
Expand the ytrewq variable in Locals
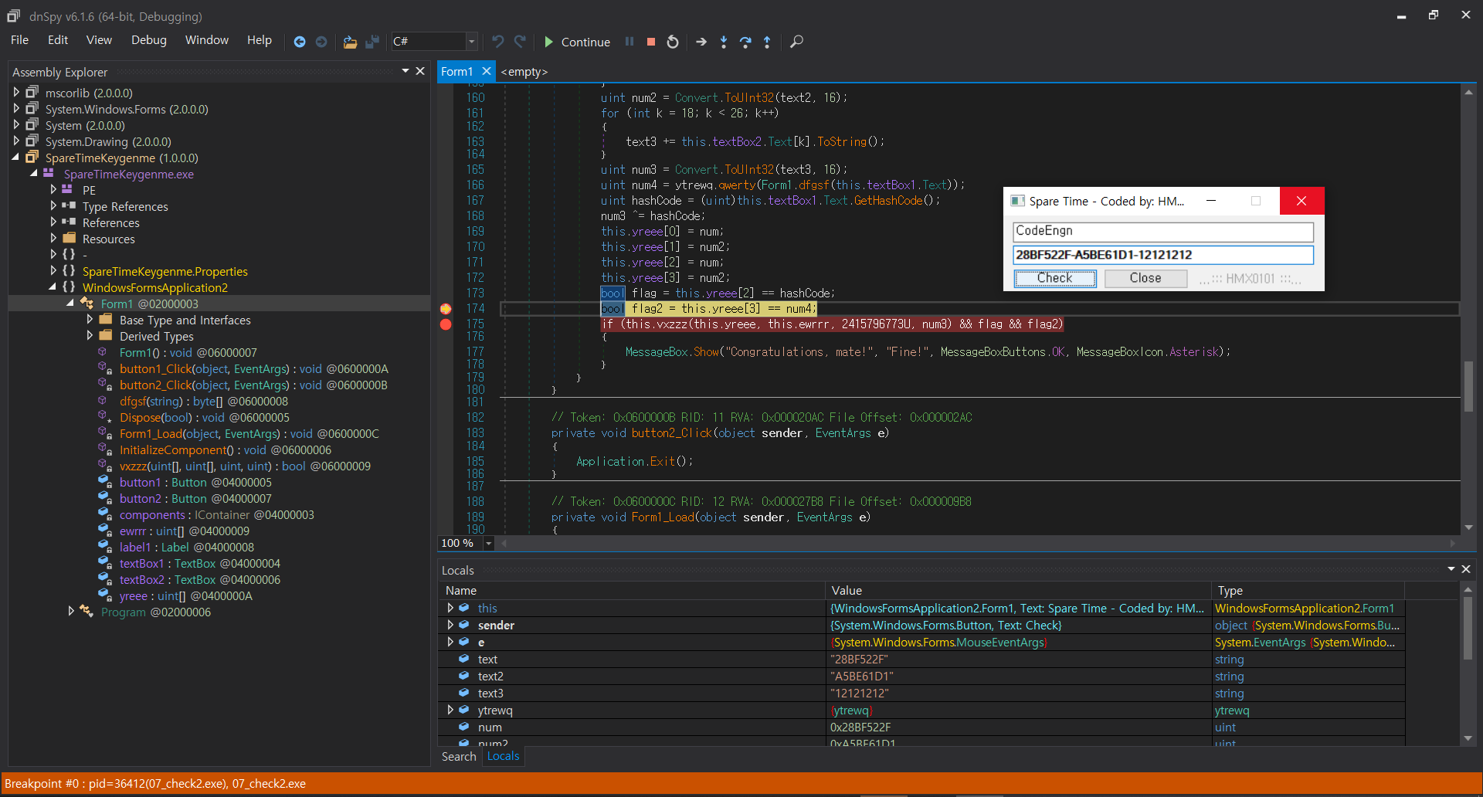pyautogui.click(x=450, y=710)
